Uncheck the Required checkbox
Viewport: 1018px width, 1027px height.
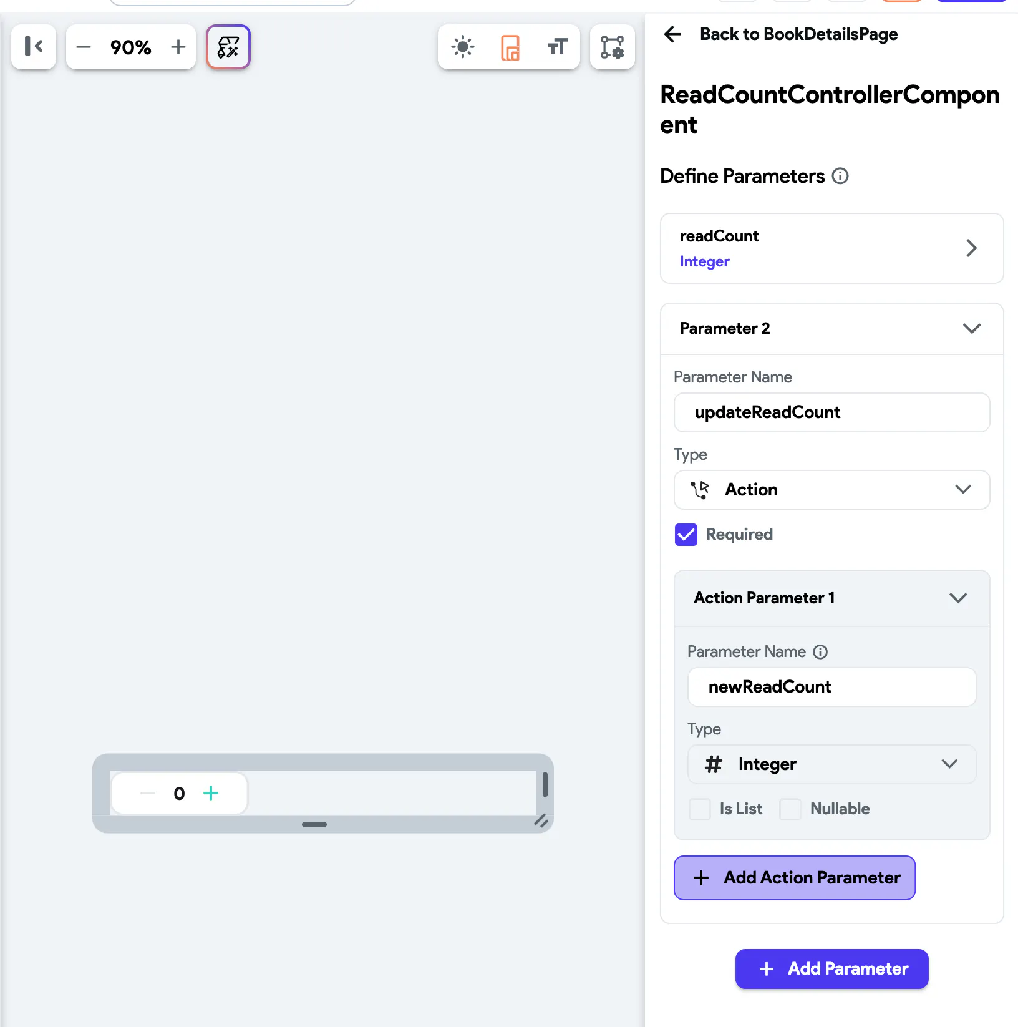click(x=686, y=535)
